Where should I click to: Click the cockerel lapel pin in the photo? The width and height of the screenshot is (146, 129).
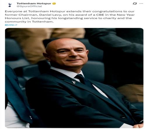click(74, 82)
